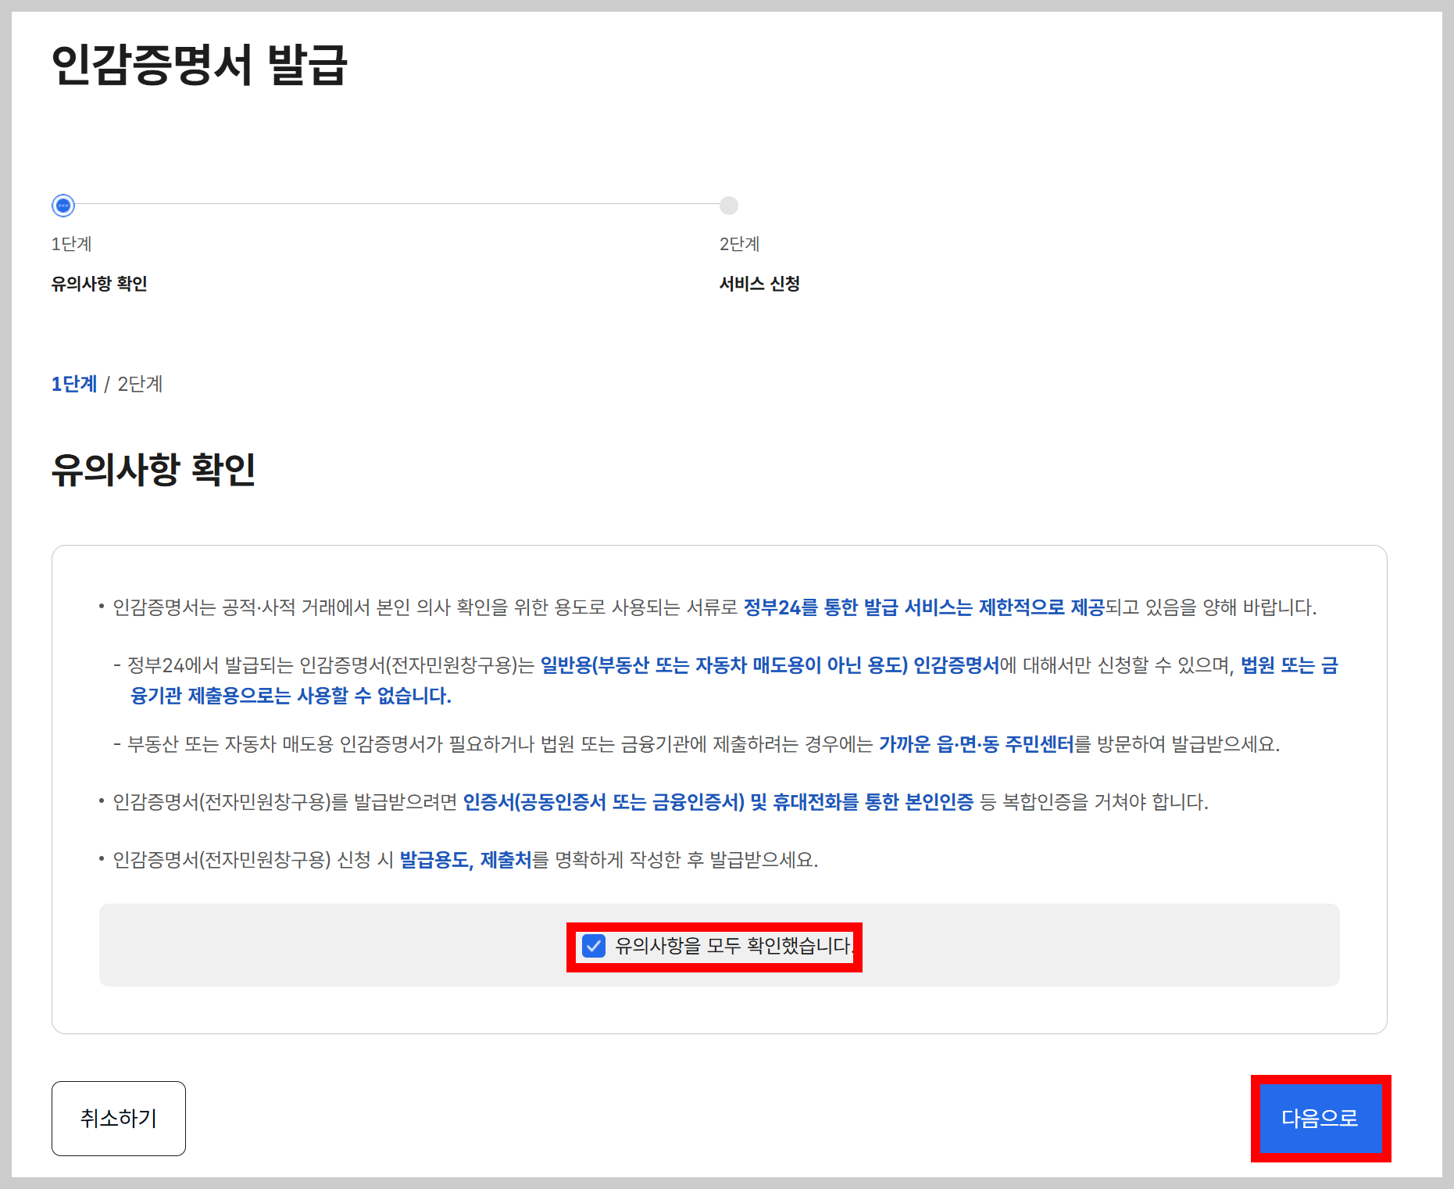
Task: Click the 다음으로 button to proceed
Action: coord(1320,1118)
